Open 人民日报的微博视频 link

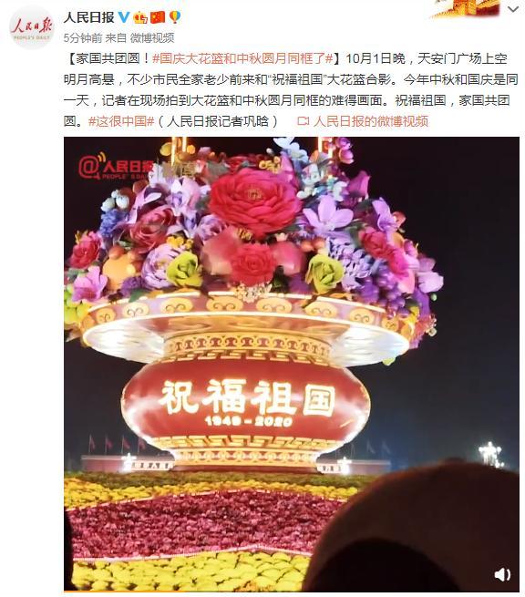click(x=371, y=121)
